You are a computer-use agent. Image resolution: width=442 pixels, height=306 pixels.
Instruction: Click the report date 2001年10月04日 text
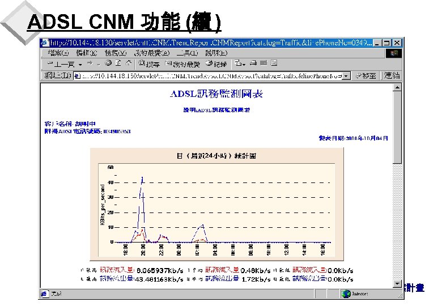click(x=354, y=138)
